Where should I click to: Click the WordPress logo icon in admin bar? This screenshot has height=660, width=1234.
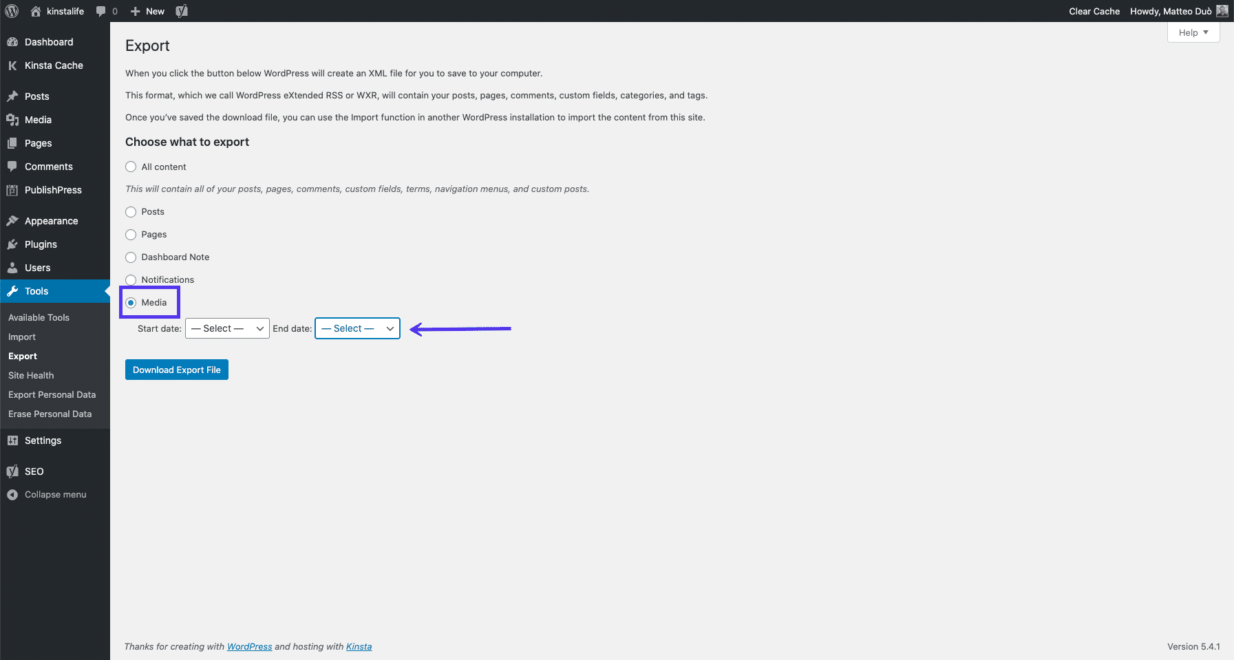(x=12, y=11)
